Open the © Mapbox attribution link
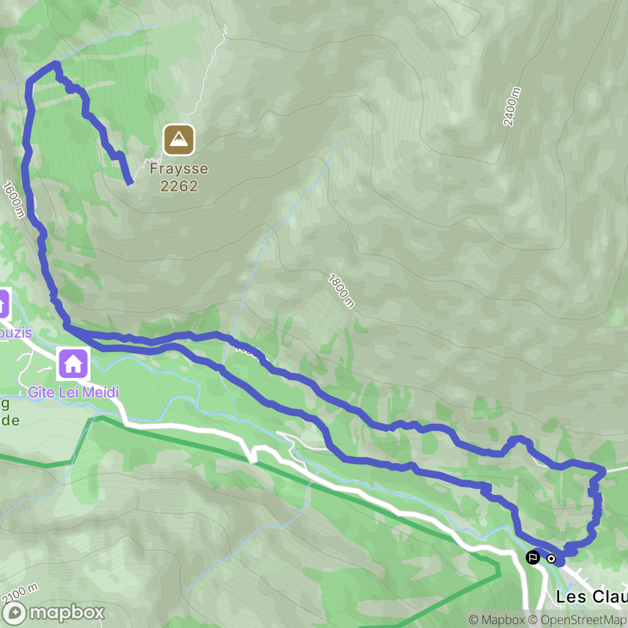 [496, 619]
